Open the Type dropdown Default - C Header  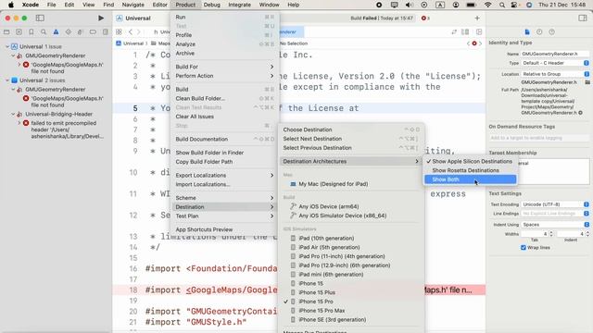[555, 63]
